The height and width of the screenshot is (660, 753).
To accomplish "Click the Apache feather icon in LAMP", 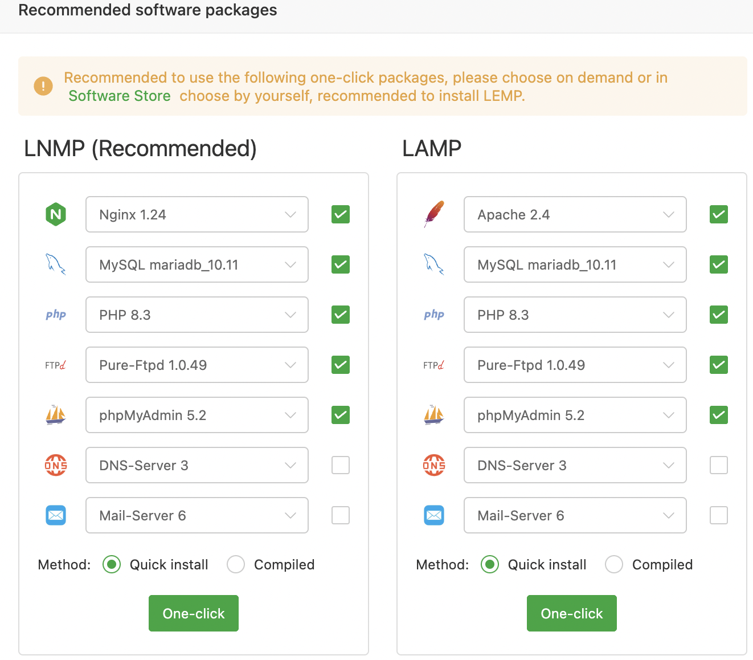I will pos(434,214).
